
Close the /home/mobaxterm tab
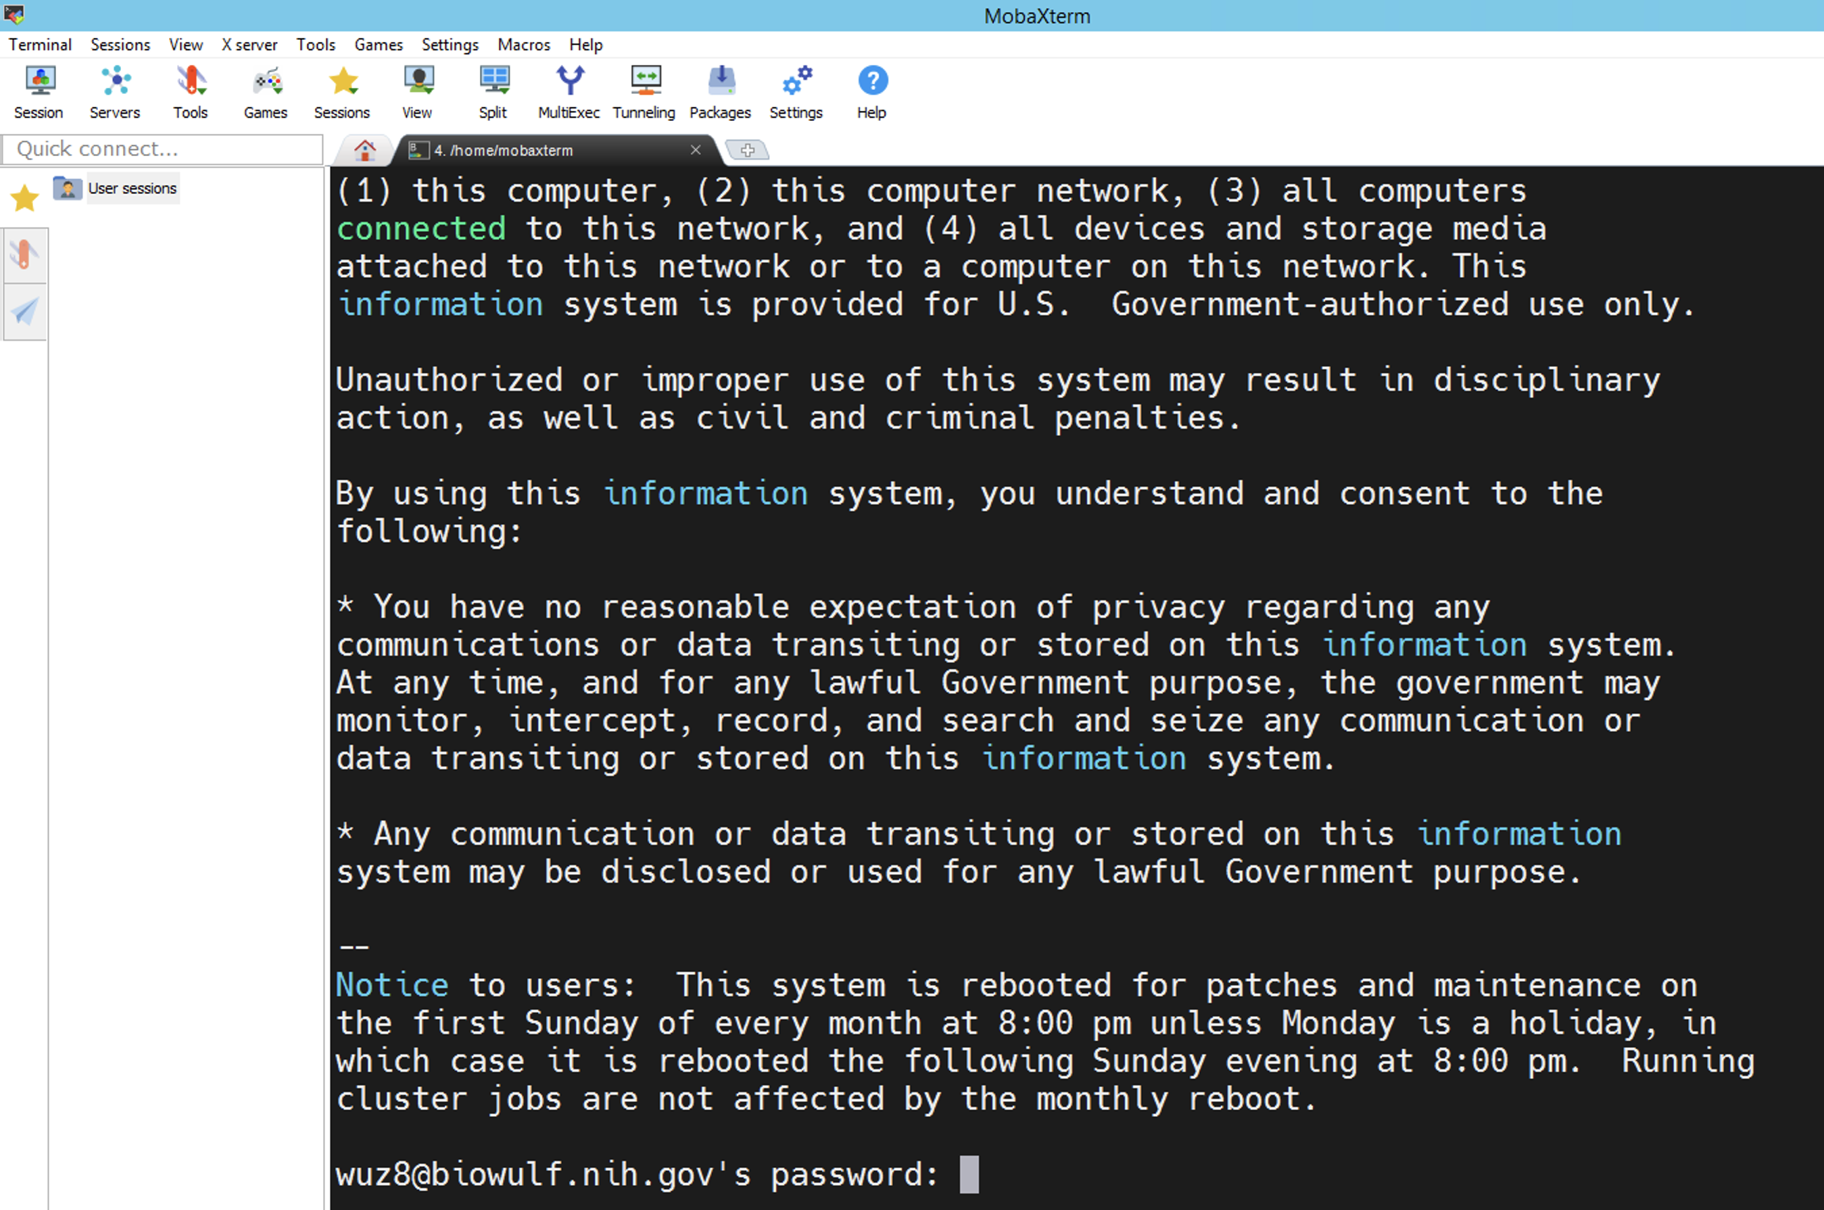[x=696, y=149]
